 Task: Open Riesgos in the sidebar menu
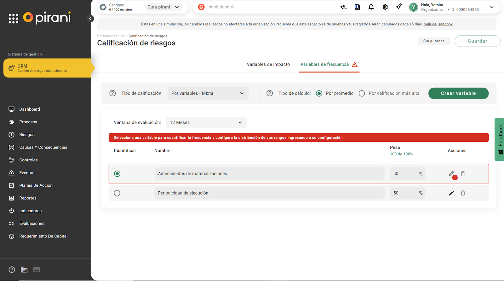point(27,135)
